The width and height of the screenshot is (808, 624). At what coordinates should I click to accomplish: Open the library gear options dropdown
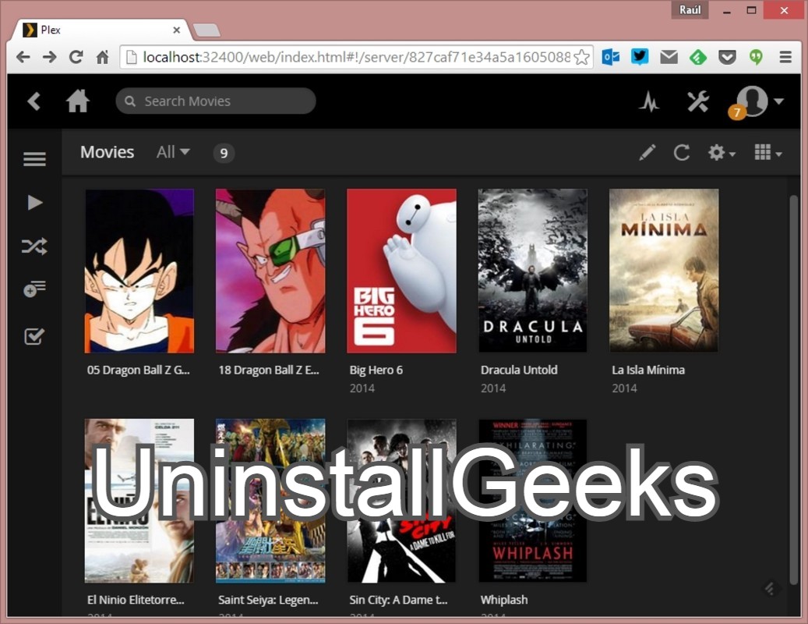[722, 153]
